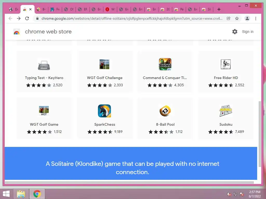Click the chrome web store title
Screen dimensions: 266x199
[48, 32]
